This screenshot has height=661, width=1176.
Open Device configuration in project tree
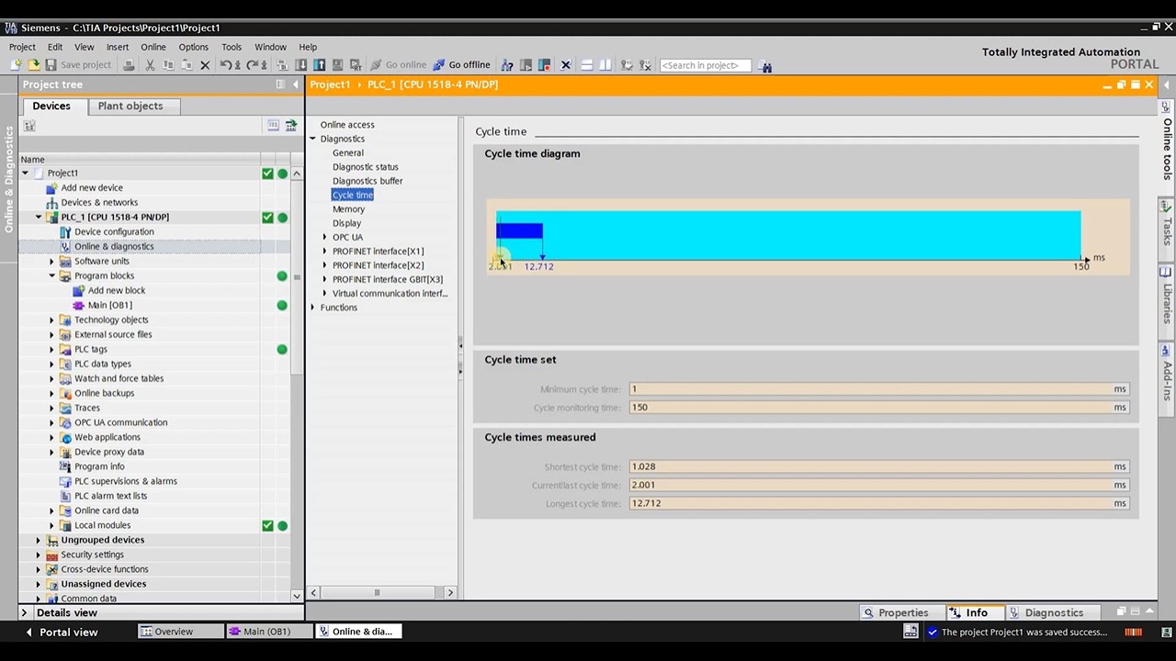click(114, 232)
